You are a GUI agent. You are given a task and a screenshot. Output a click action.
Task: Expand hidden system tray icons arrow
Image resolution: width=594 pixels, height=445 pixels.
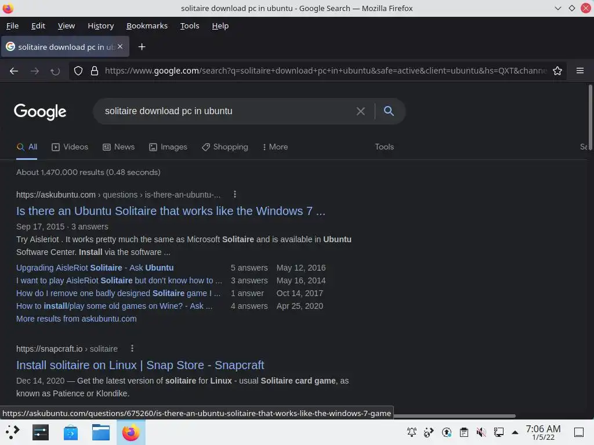click(x=515, y=432)
